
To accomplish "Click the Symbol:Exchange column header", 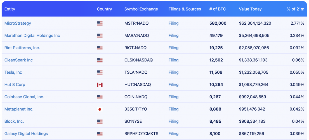I will click(x=141, y=9).
